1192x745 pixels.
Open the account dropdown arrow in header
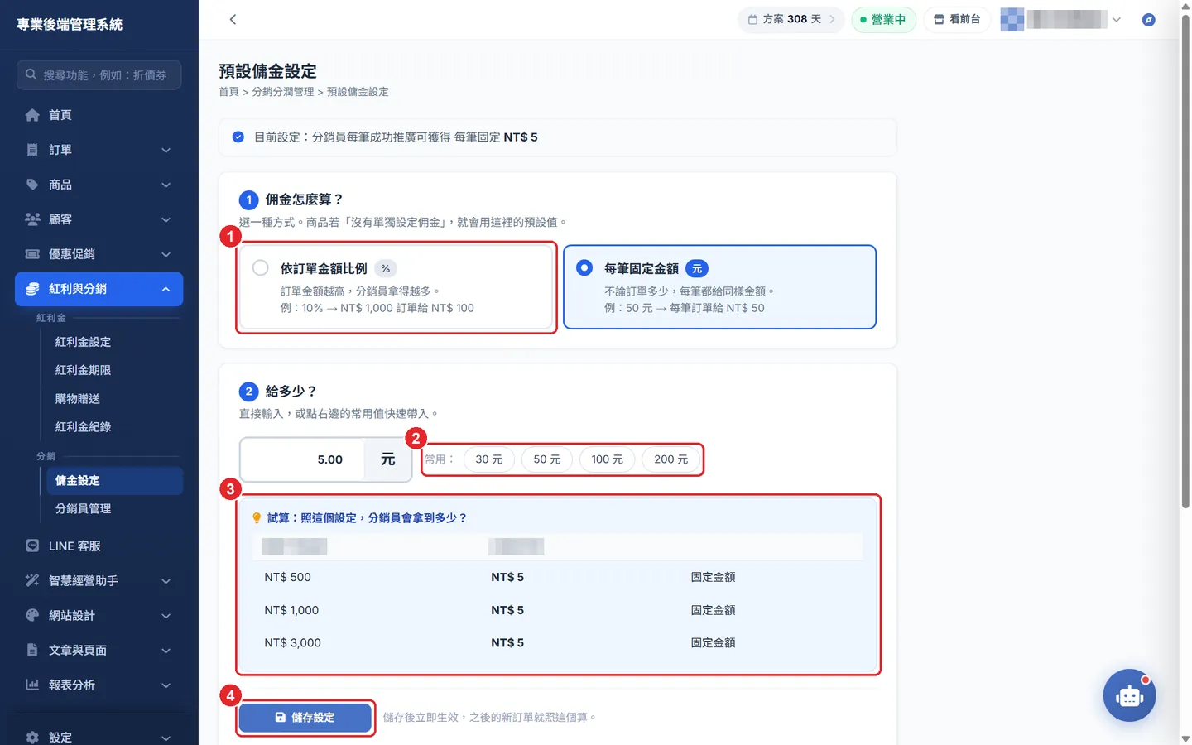click(x=1116, y=19)
